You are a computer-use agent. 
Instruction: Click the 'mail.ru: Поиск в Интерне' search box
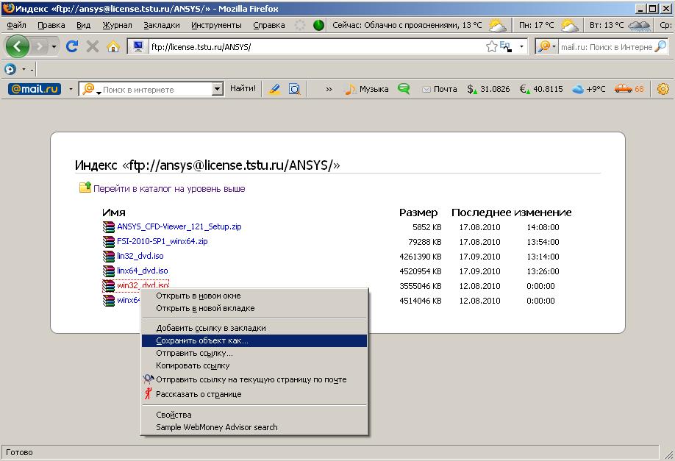[606, 47]
